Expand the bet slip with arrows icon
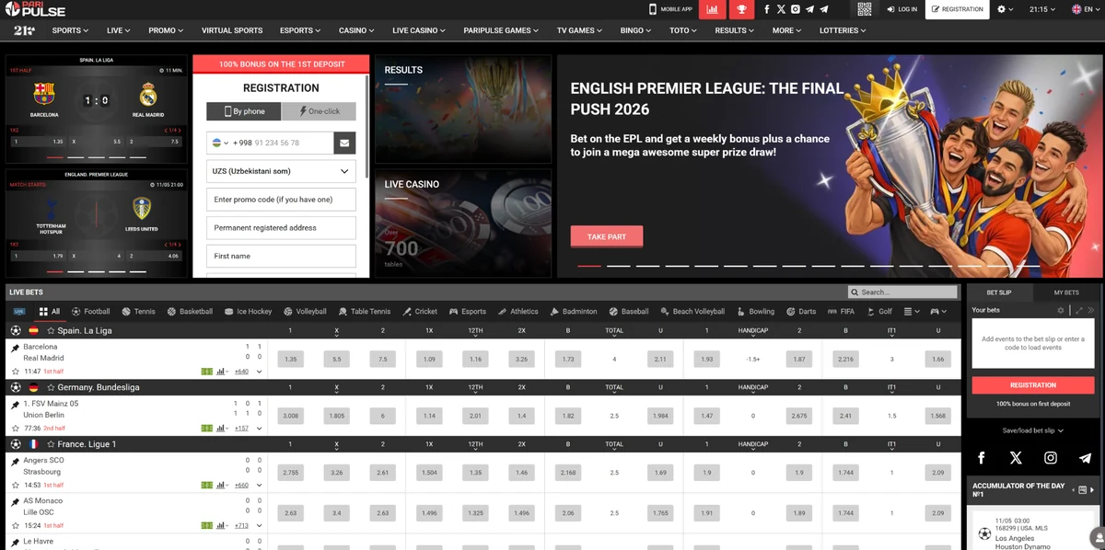 tap(1079, 311)
